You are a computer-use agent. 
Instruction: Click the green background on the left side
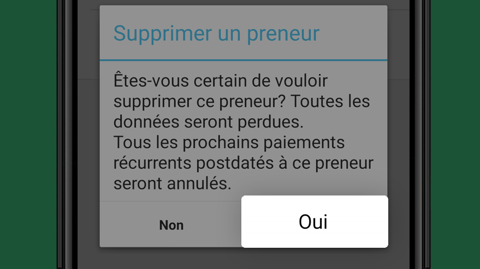(28, 134)
